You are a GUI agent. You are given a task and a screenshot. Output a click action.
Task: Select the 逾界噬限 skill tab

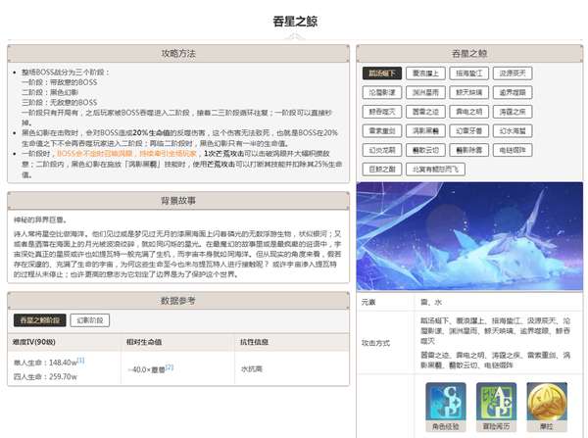[513, 92]
